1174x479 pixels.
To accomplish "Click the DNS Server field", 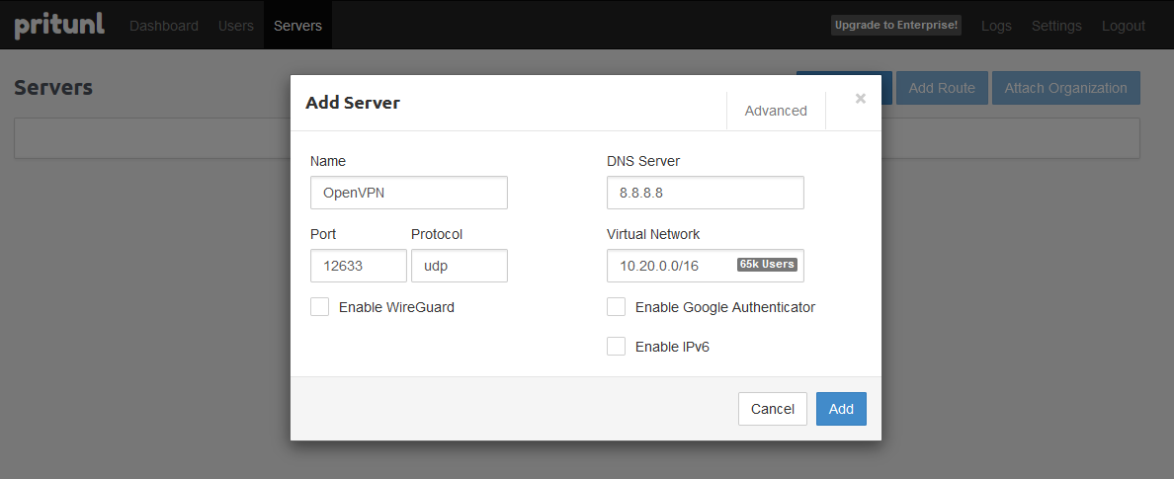I will pyautogui.click(x=706, y=193).
